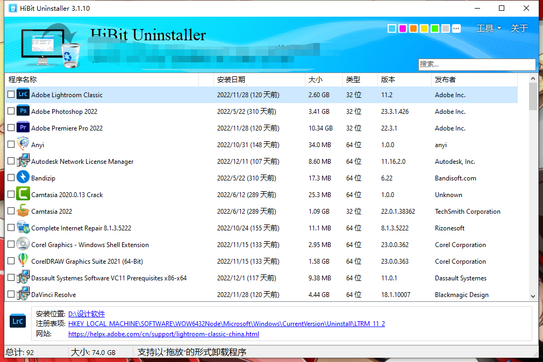The width and height of the screenshot is (543, 362).
Task: Click the Complete Internet Repair icon
Action: point(23,227)
